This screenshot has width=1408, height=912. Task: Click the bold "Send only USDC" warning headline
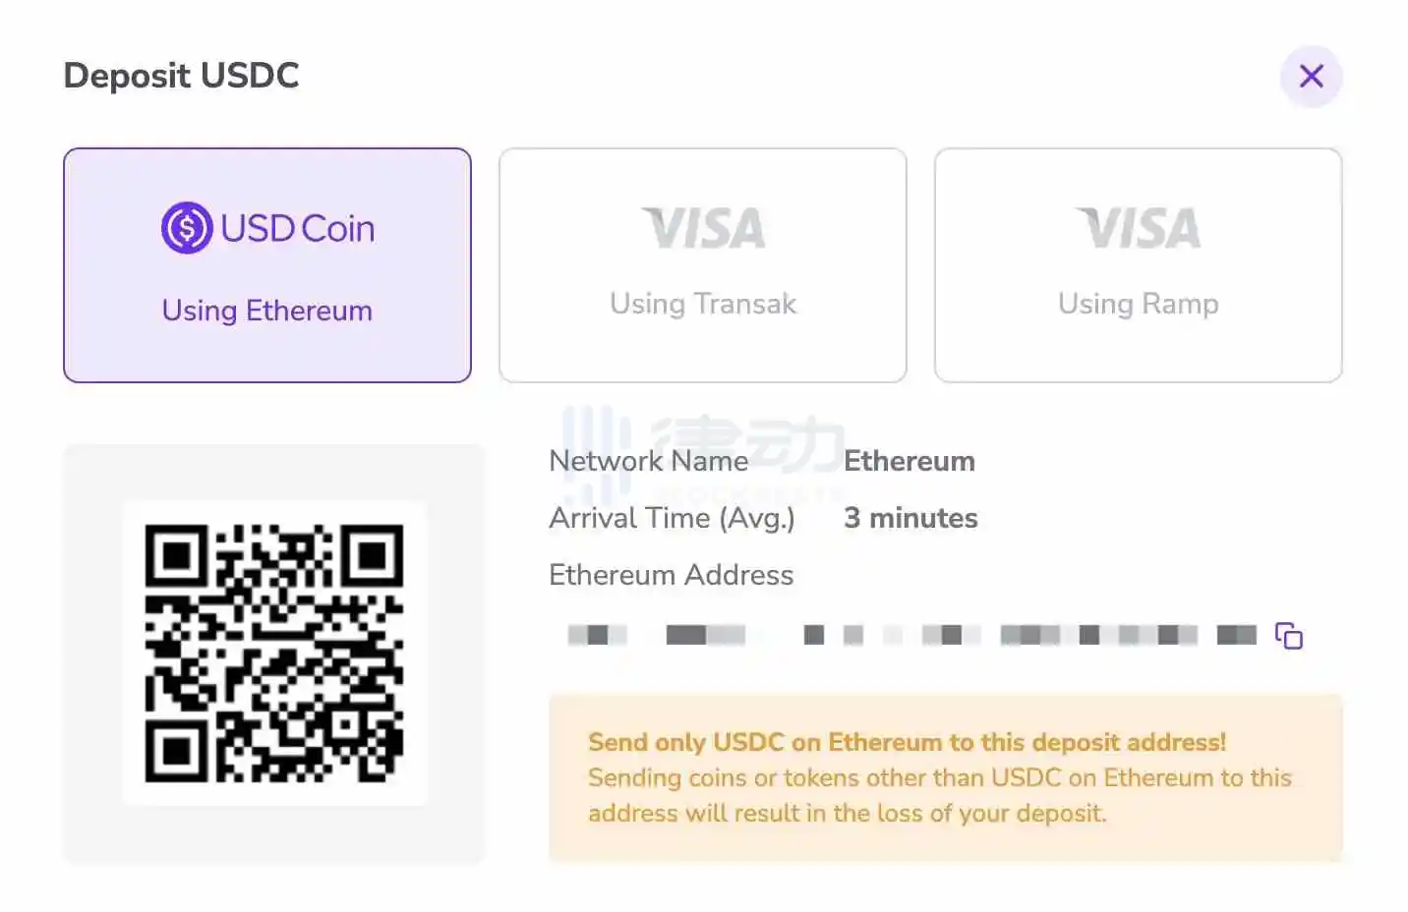(x=907, y=742)
